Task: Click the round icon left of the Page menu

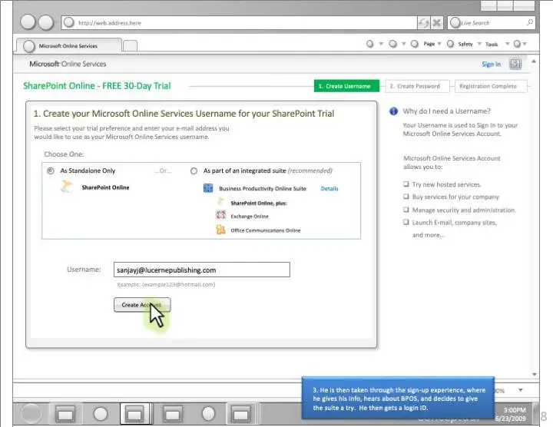Action: (415, 44)
